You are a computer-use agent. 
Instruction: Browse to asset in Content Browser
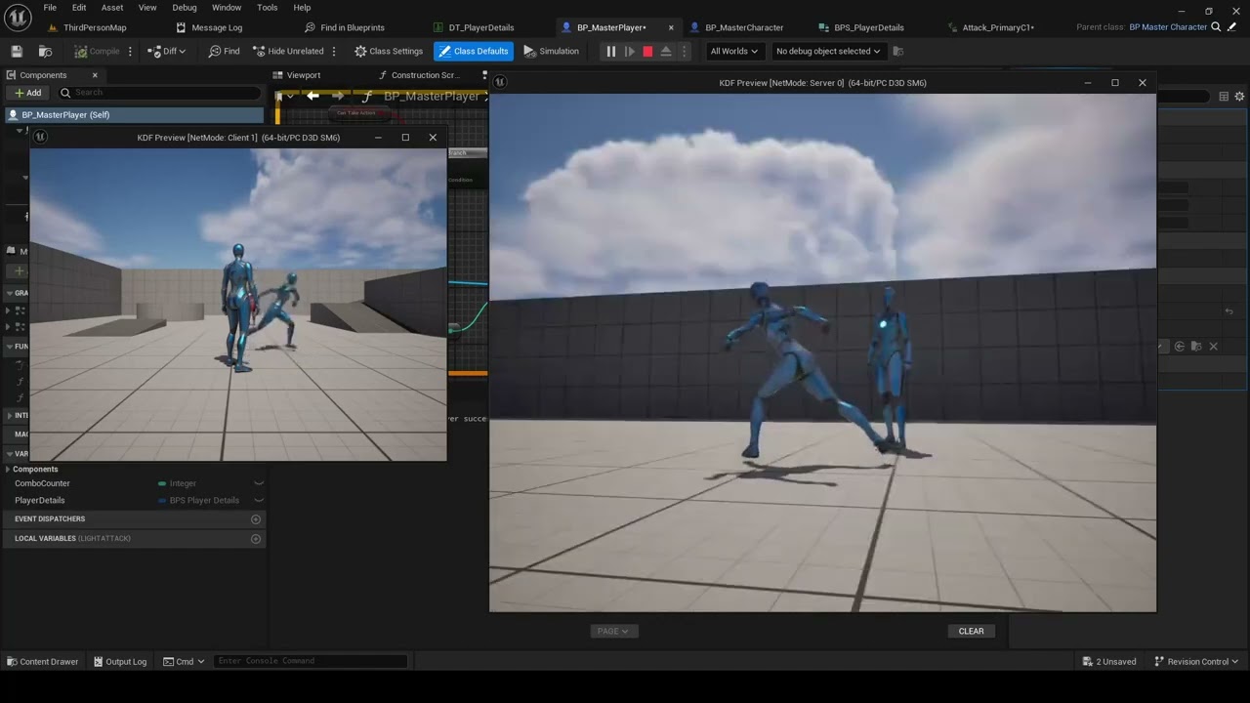click(46, 51)
